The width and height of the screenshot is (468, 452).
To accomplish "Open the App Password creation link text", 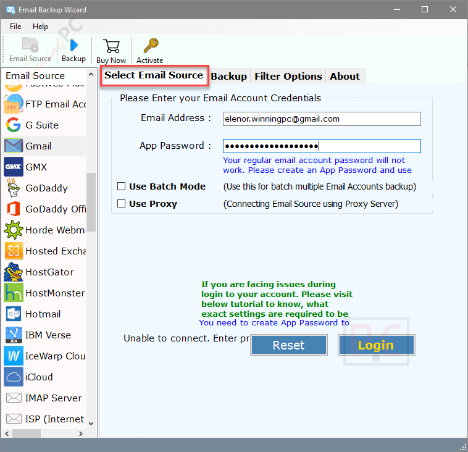I will pyautogui.click(x=317, y=165).
